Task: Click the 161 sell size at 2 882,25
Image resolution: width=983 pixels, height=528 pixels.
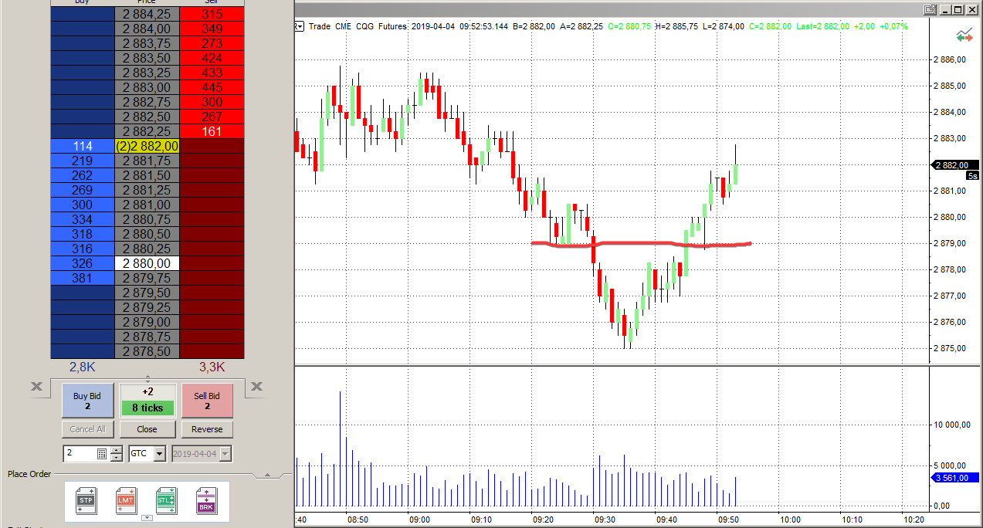Action: 212,131
